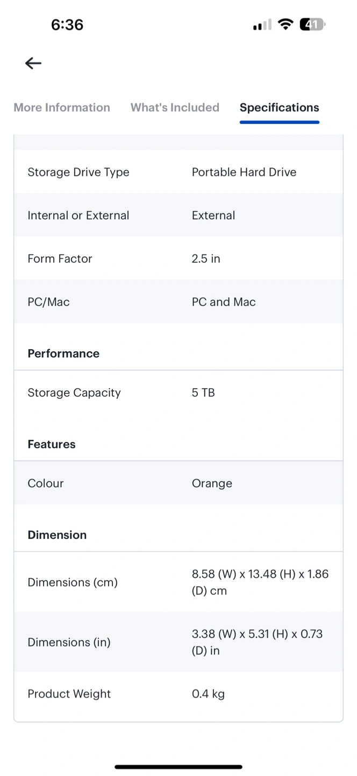Tap the 6:36 clock in status bar
The image size is (357, 776).
(x=67, y=25)
